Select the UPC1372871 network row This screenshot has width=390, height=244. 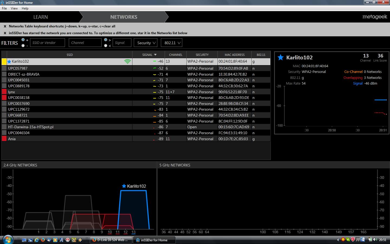pos(136,121)
